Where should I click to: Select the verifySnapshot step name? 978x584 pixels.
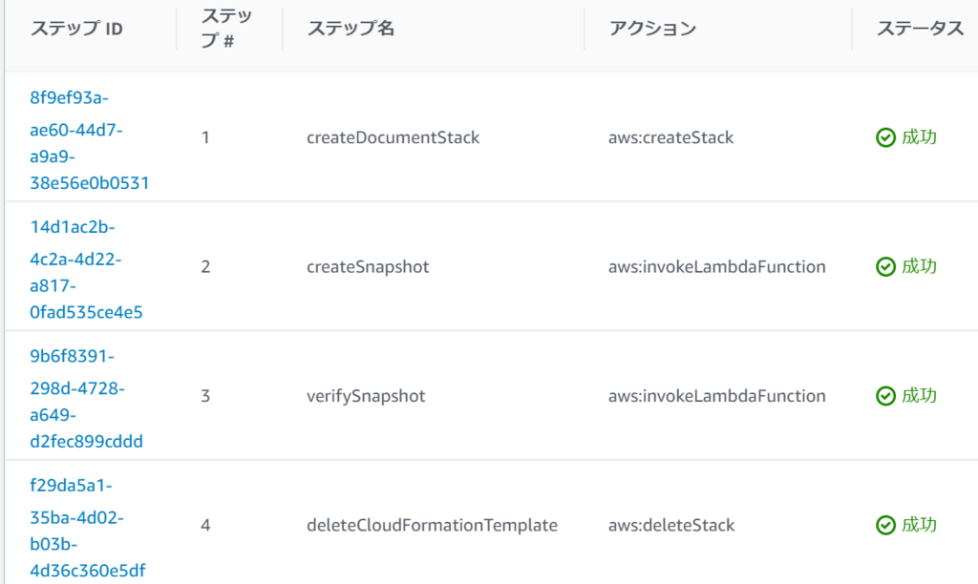pyautogui.click(x=366, y=396)
